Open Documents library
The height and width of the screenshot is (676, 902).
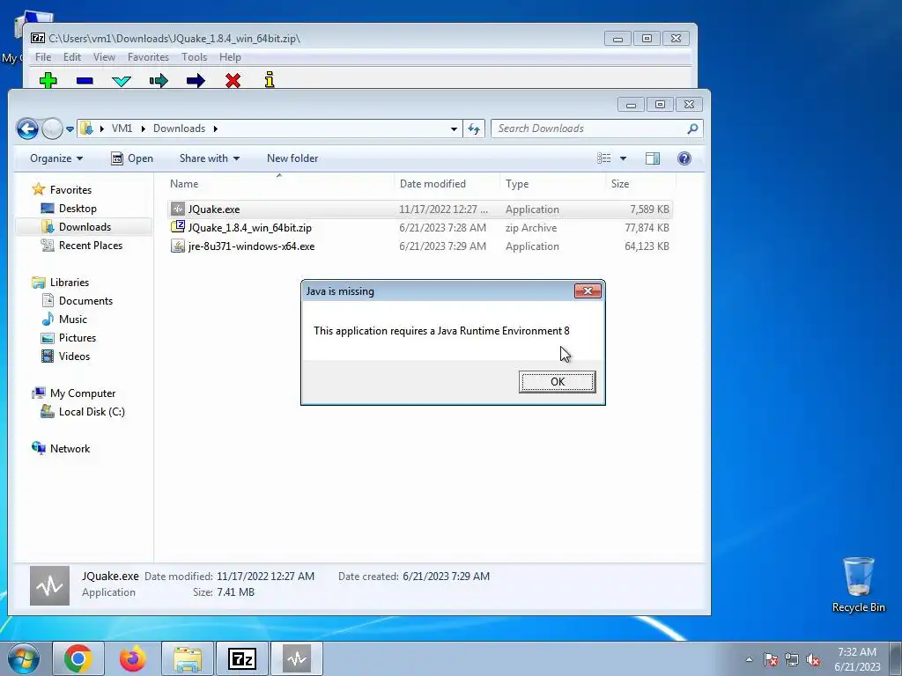pyautogui.click(x=85, y=301)
